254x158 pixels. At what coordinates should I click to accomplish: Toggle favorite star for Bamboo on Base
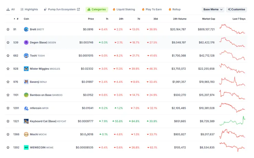point(8,95)
